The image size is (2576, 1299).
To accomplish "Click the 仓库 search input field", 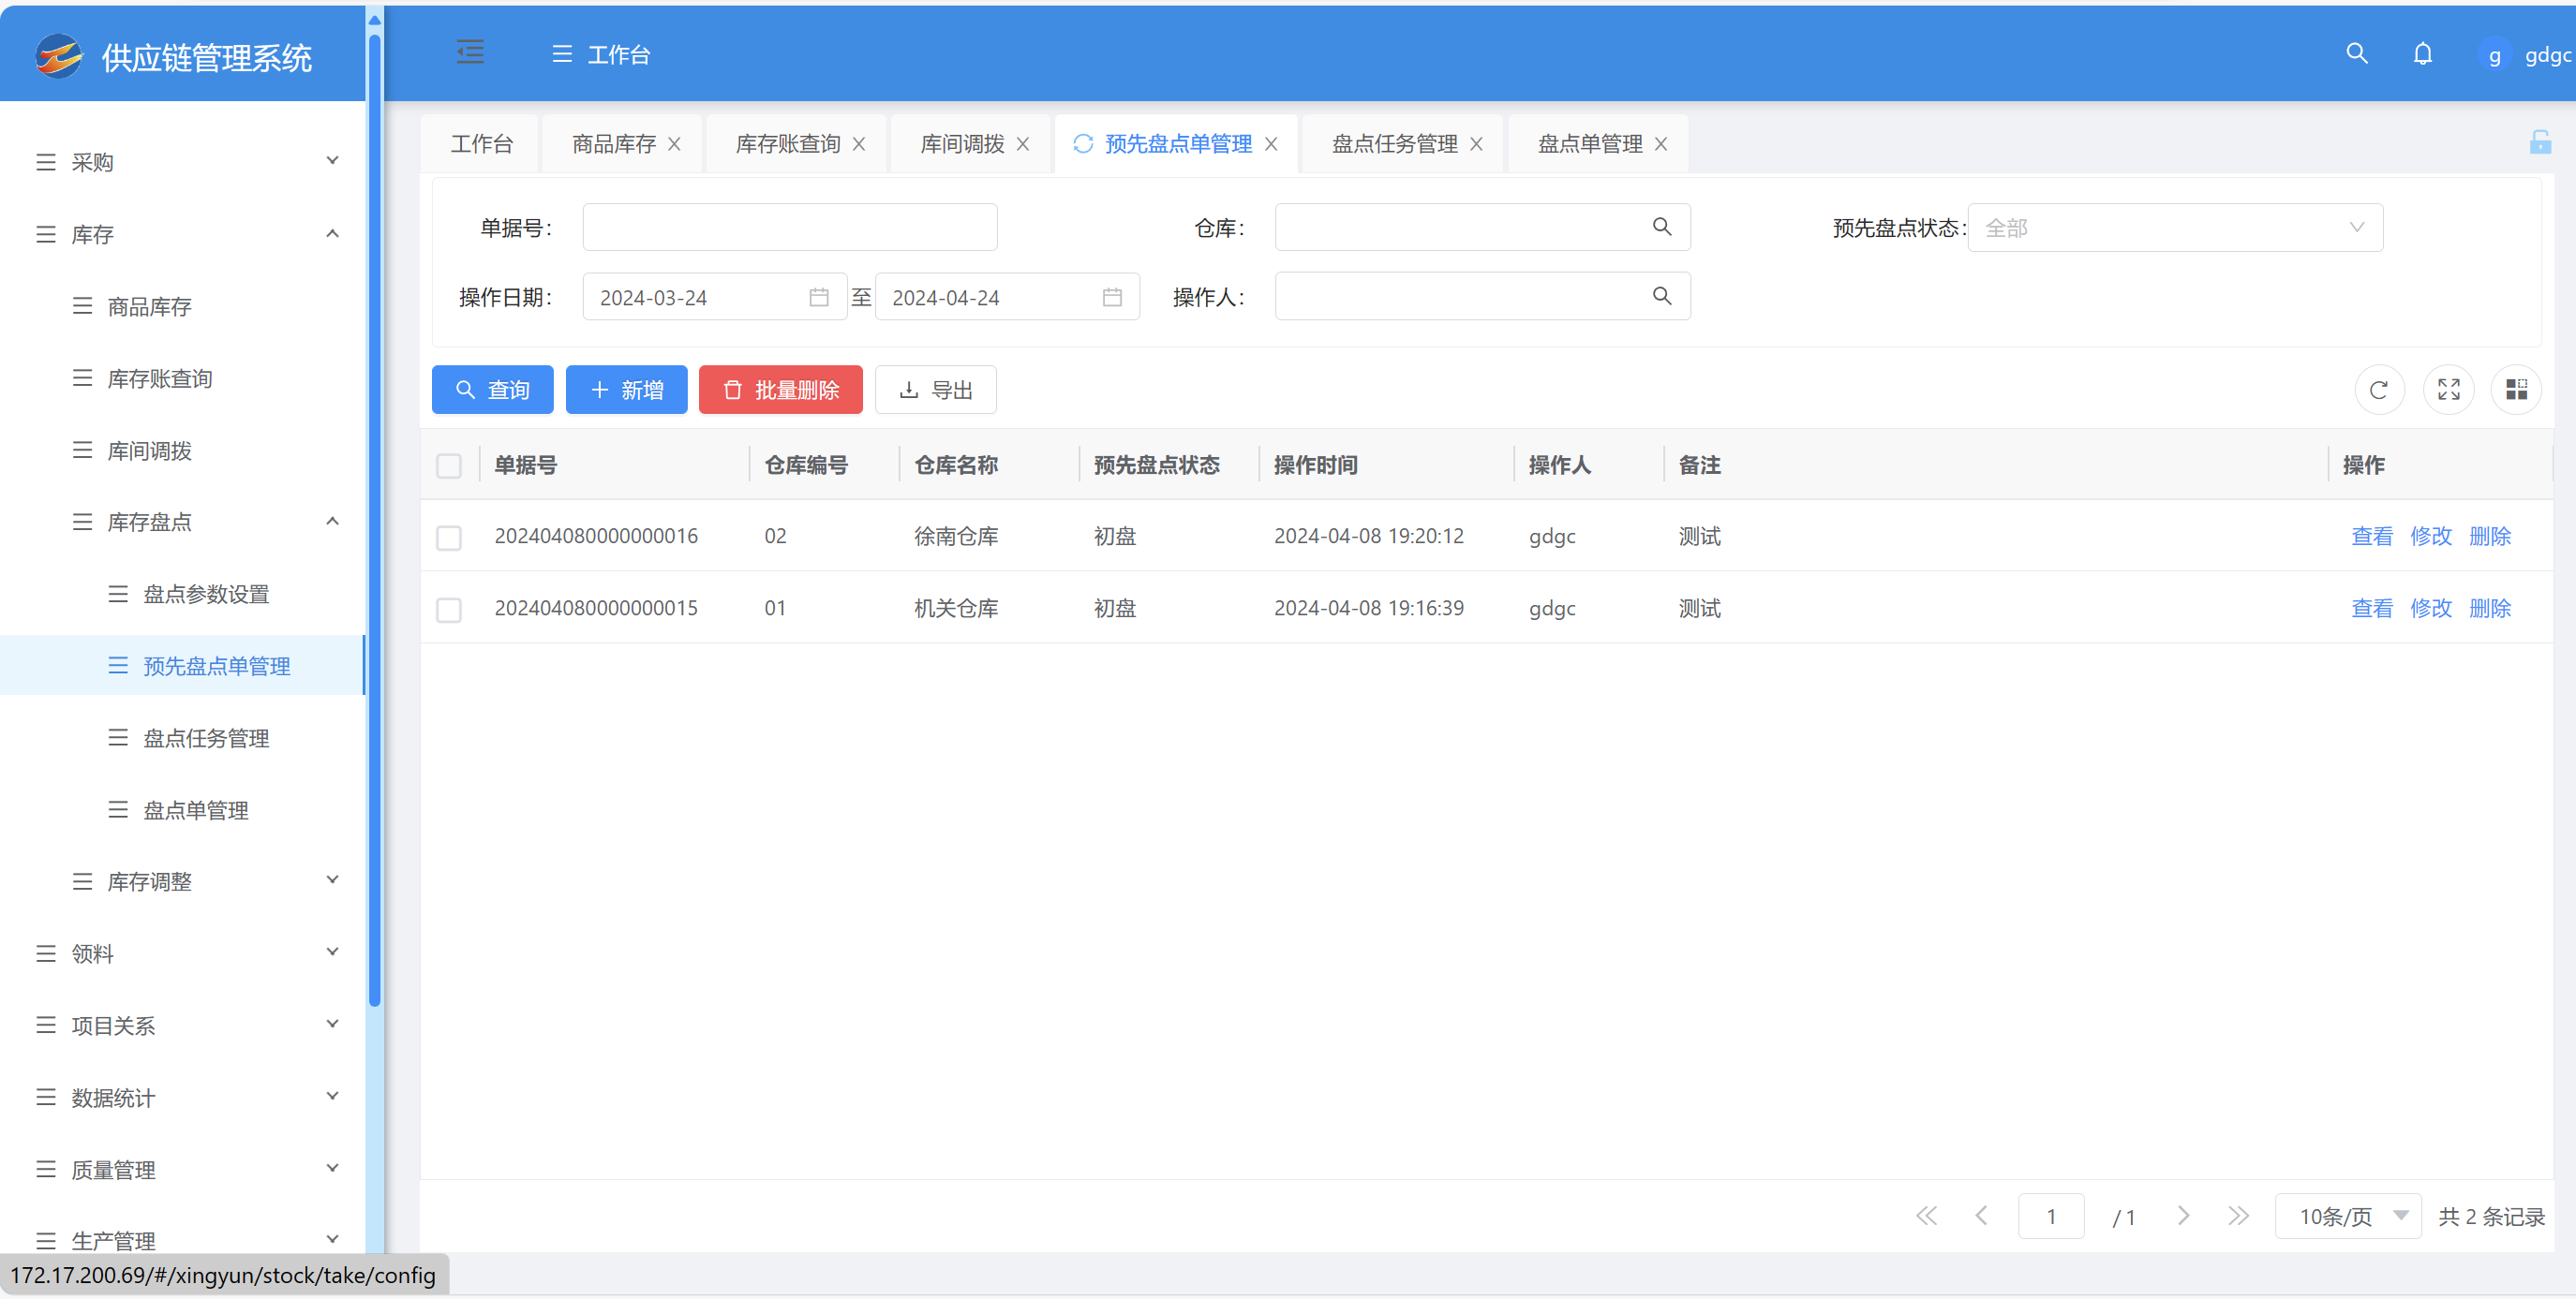I will point(1482,227).
